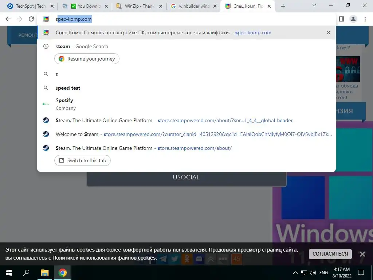Viewport: 373px width, 280px height.
Task: Open the tab search chevron
Action: coord(314,5)
